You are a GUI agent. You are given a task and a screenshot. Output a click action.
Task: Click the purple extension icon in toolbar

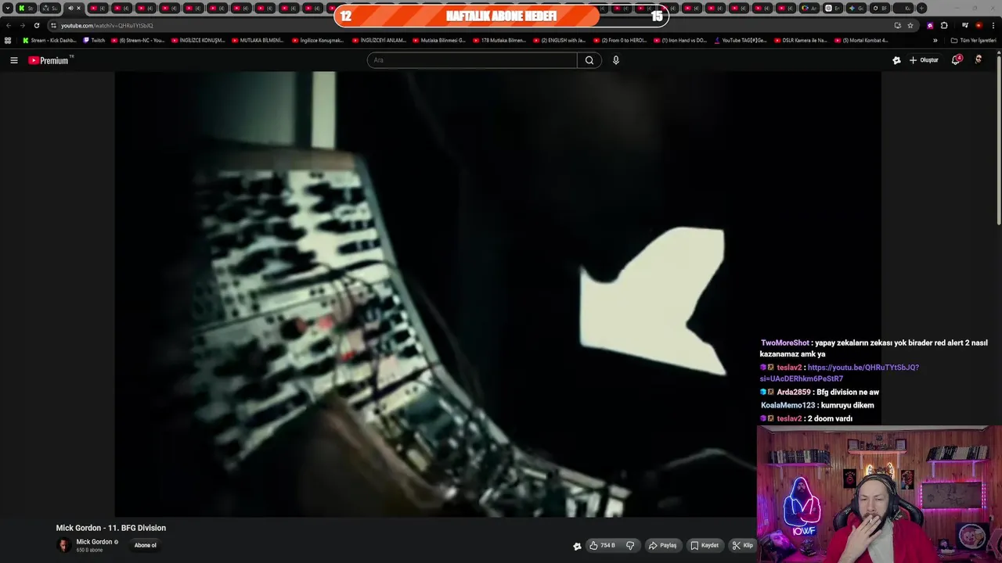[x=930, y=25]
